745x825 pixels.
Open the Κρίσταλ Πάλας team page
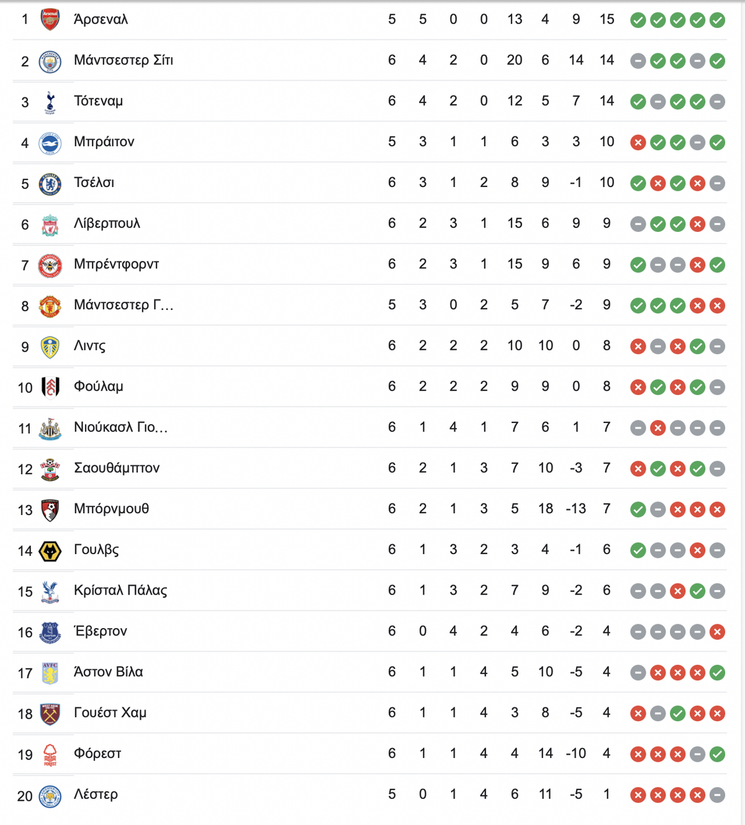(x=120, y=590)
